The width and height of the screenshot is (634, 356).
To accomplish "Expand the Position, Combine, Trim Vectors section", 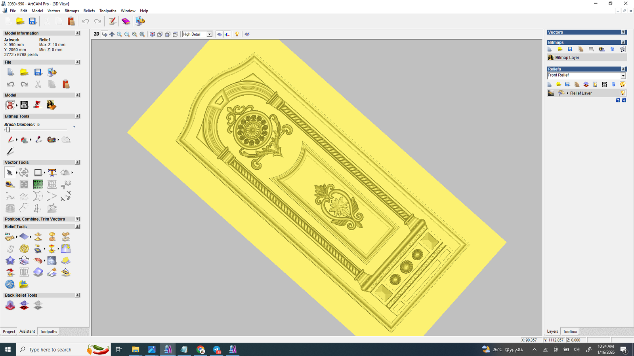I will (x=78, y=219).
